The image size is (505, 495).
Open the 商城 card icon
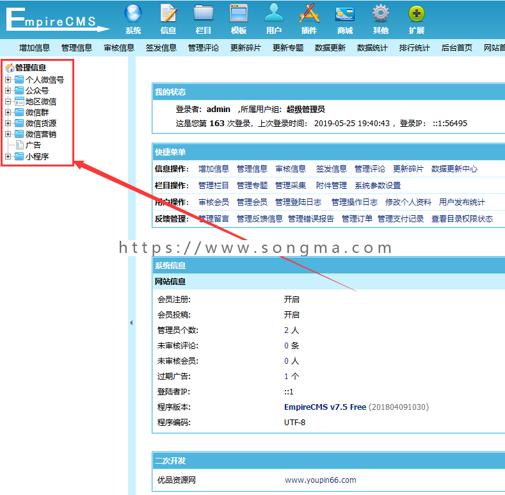[x=344, y=14]
